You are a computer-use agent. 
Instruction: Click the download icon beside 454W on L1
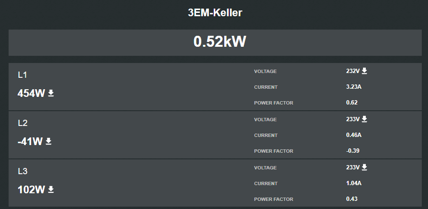(51, 93)
